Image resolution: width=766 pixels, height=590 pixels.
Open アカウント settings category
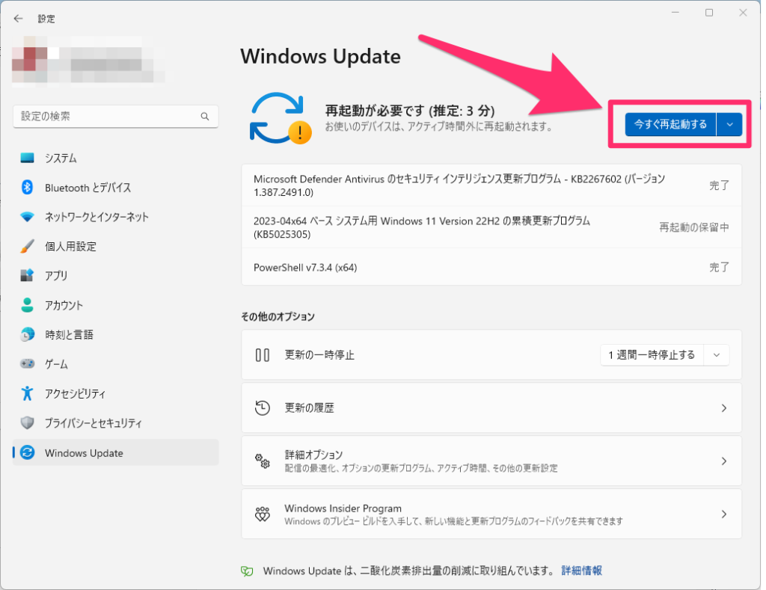pyautogui.click(x=116, y=305)
